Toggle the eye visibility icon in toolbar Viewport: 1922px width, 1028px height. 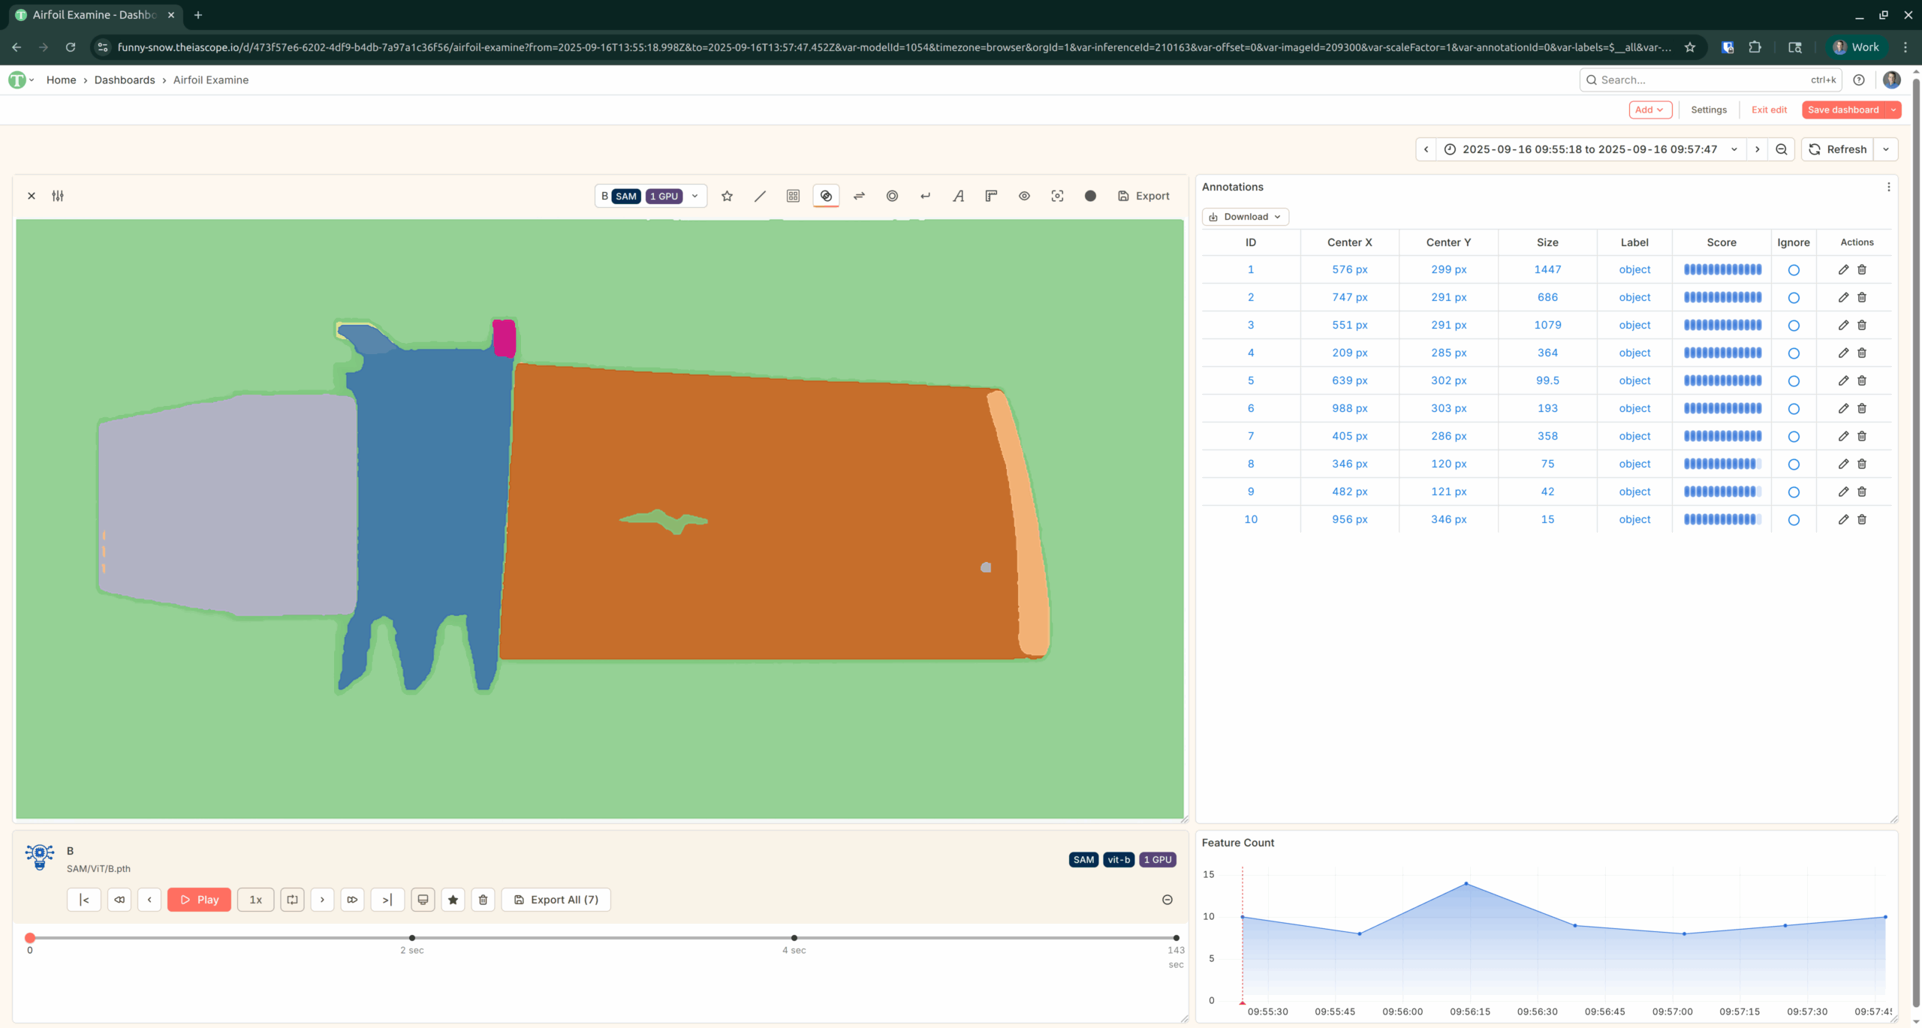(1024, 196)
